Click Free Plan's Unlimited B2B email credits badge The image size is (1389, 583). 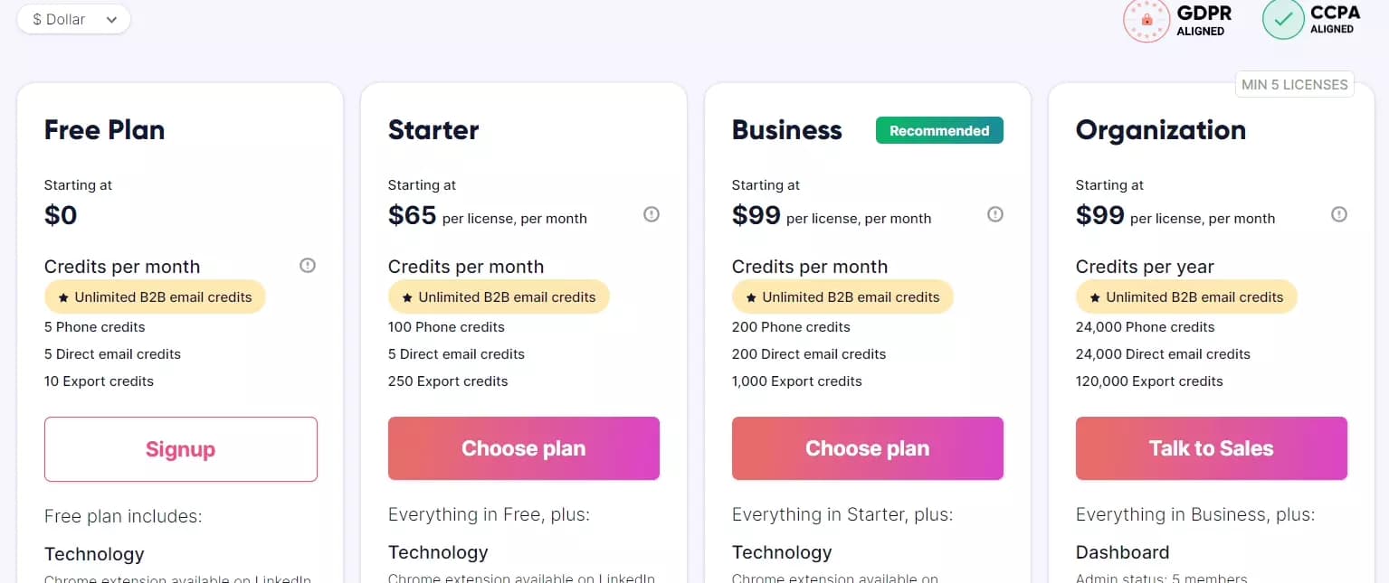154,296
